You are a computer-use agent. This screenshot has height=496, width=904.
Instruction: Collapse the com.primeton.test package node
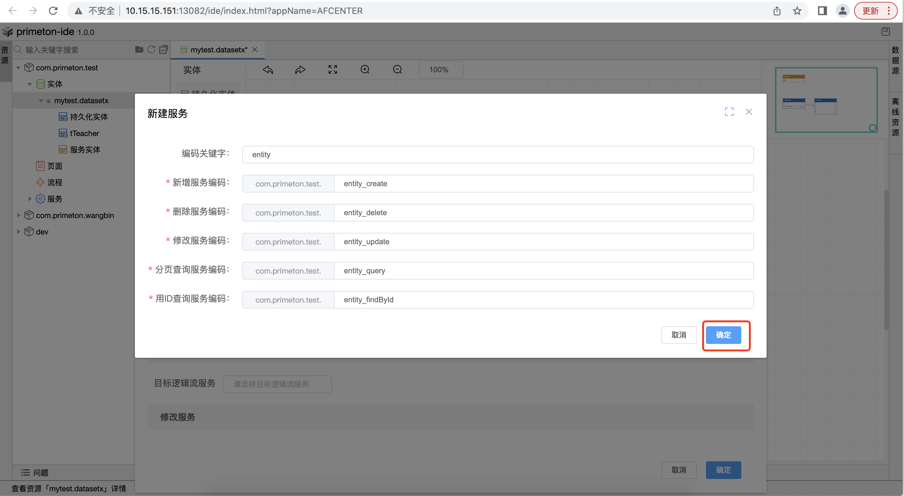point(18,68)
